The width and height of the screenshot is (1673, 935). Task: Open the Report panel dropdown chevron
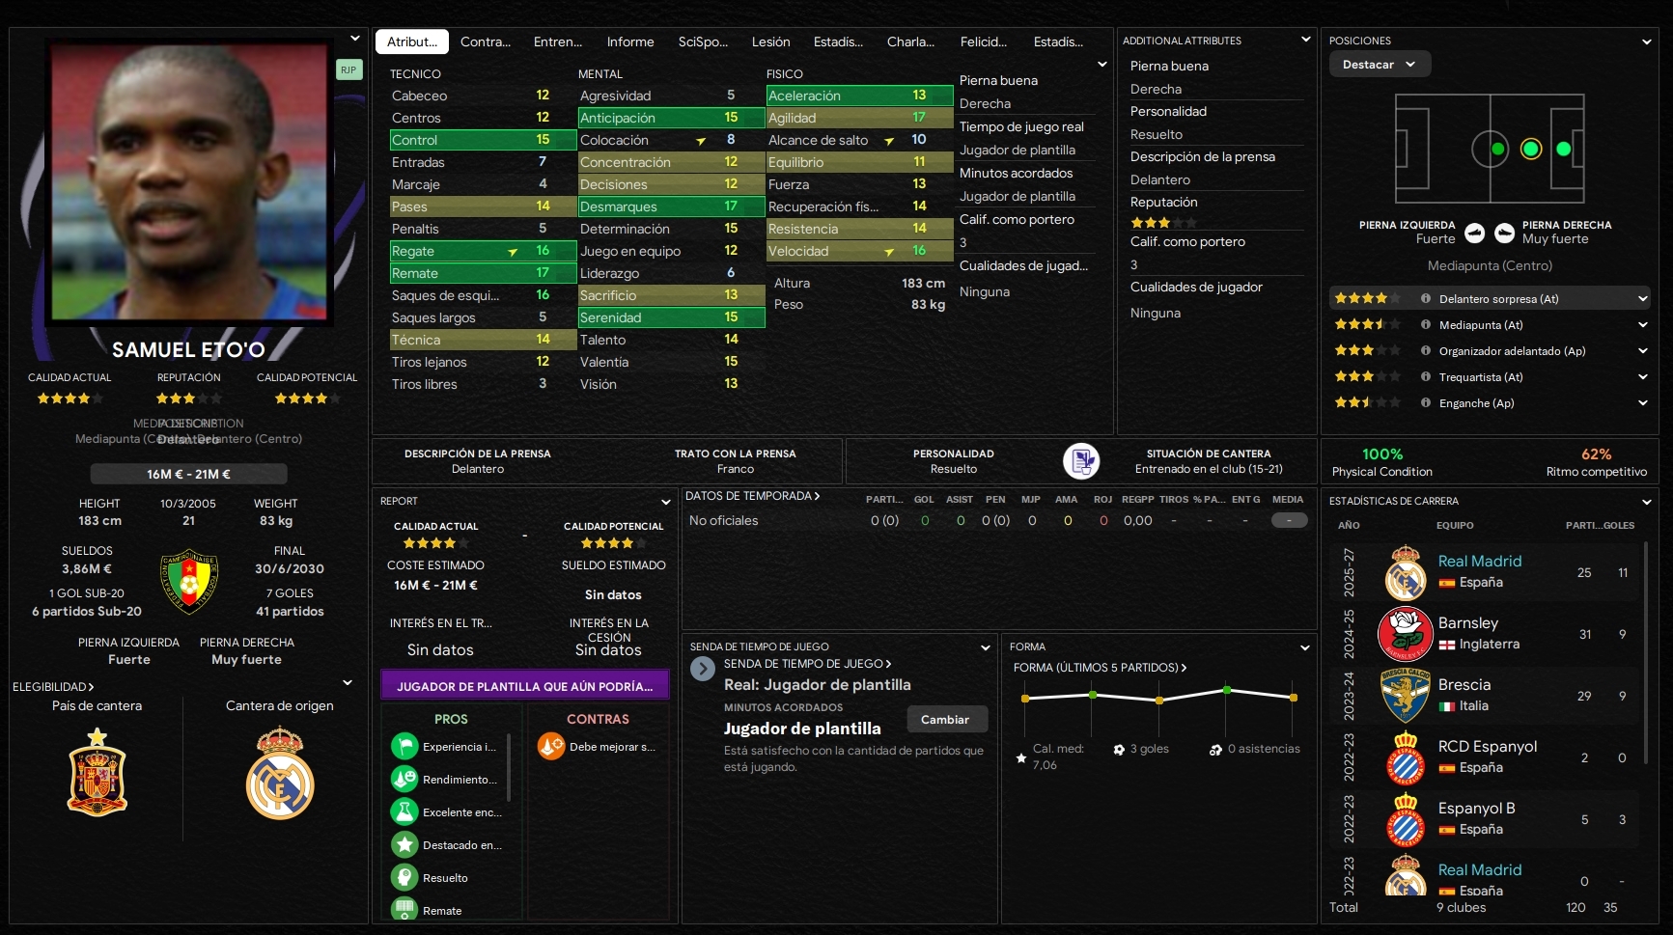pos(665,502)
